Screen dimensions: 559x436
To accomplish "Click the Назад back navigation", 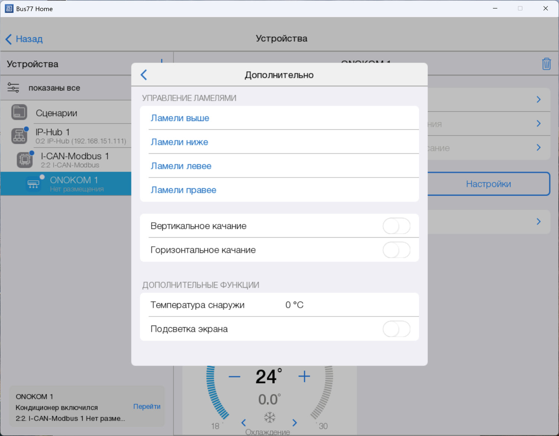I will tap(25, 39).
